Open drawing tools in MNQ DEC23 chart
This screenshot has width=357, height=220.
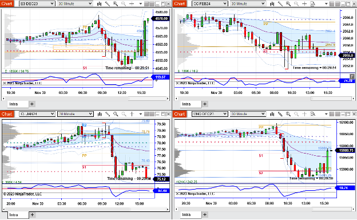(x=280, y=114)
